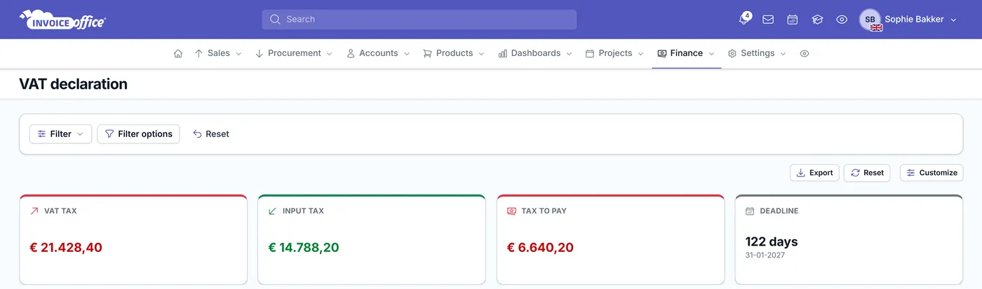Viewport: 982px width, 289px height.
Task: Click the Finance banknote icon
Action: point(662,53)
